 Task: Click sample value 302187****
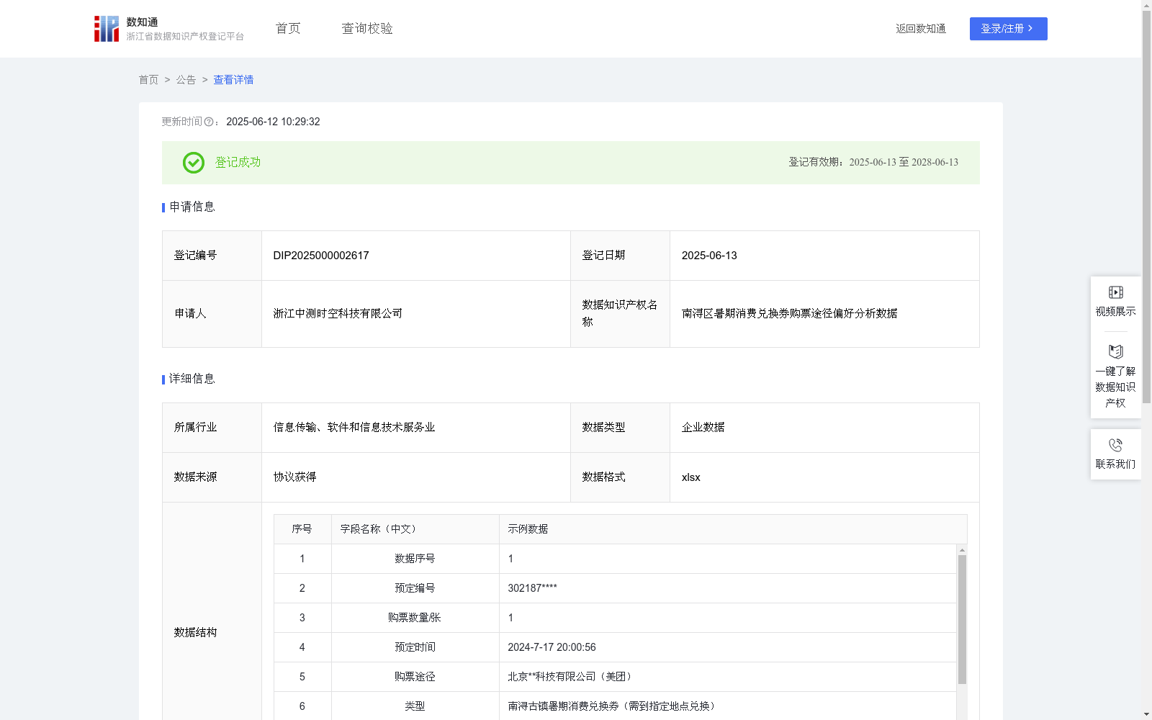532,588
